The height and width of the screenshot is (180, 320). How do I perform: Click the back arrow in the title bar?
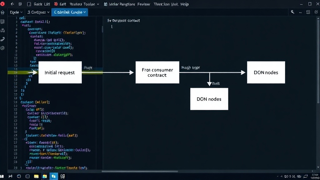point(12,4)
